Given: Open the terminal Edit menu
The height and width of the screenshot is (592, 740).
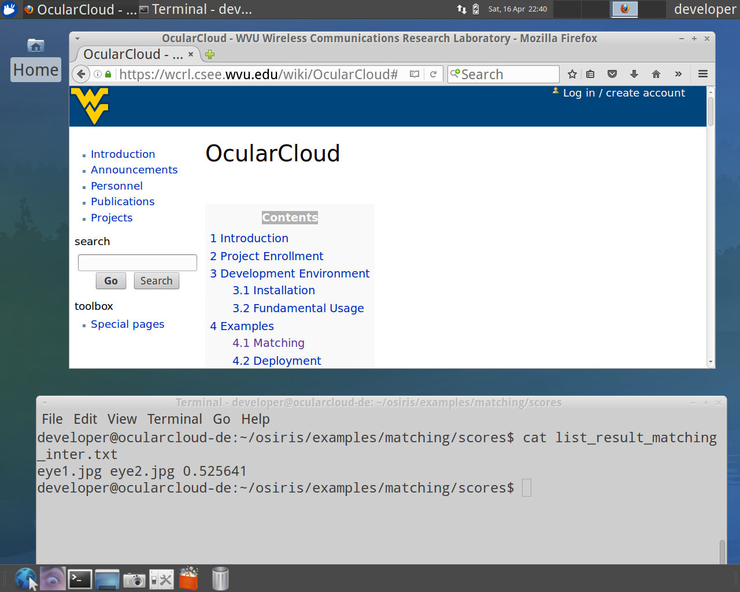Looking at the screenshot, I should click(85, 419).
